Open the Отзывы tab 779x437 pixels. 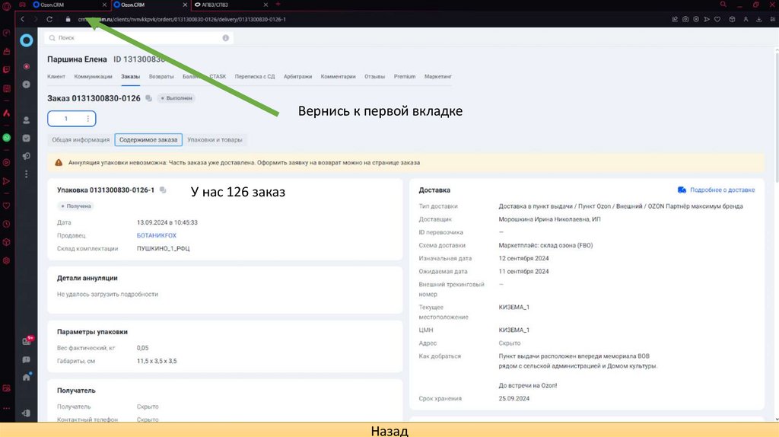(374, 77)
